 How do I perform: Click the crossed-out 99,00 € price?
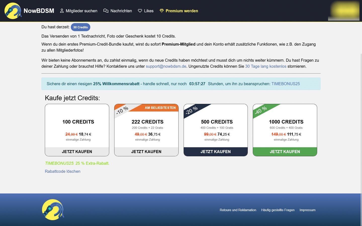(x=210, y=134)
